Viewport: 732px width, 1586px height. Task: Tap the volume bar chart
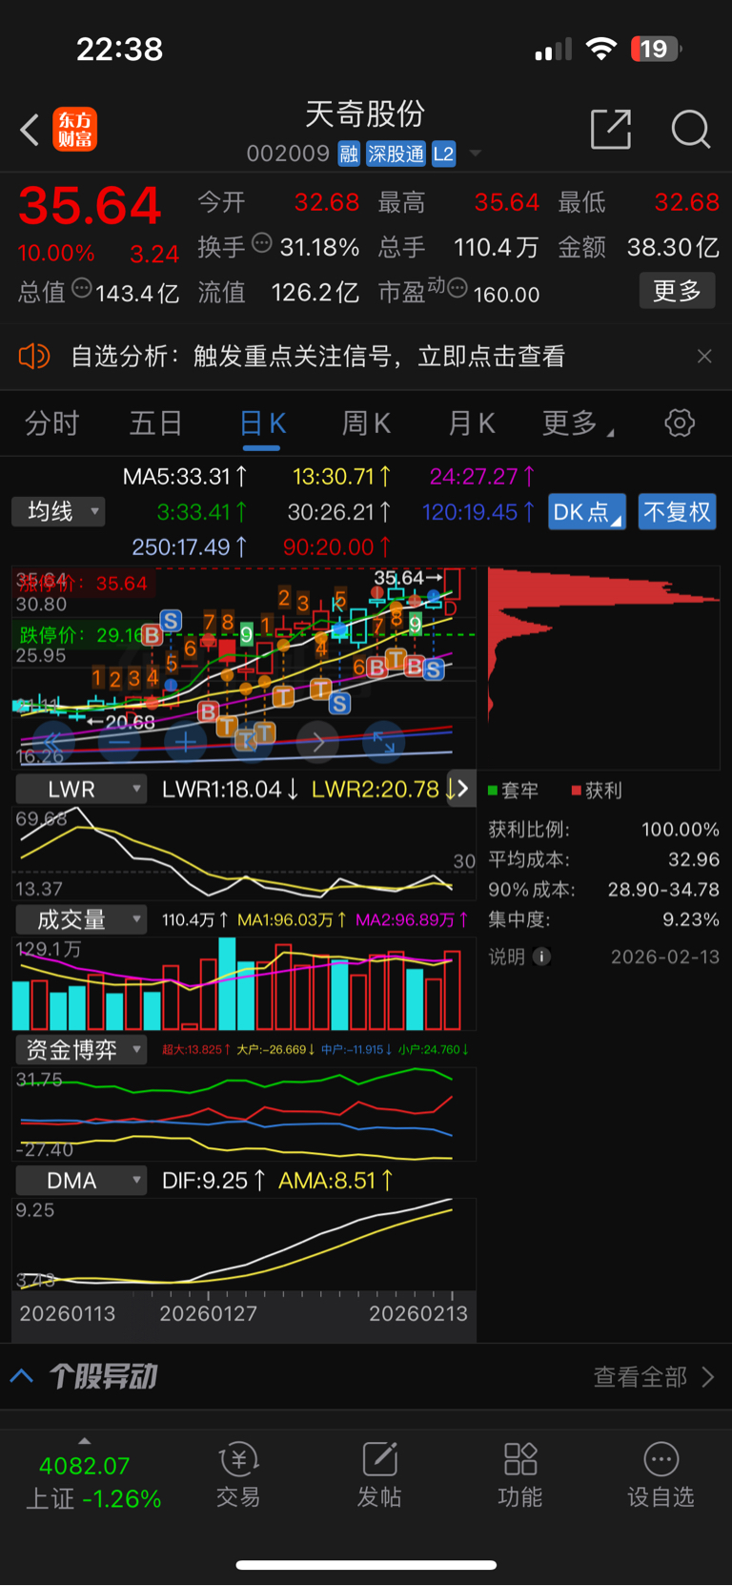(244, 983)
